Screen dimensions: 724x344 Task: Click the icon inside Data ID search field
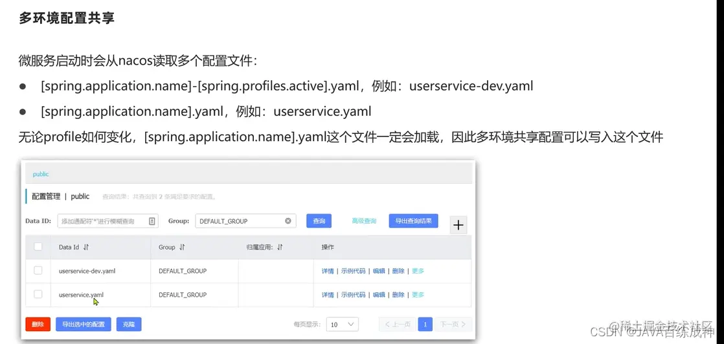click(x=152, y=221)
